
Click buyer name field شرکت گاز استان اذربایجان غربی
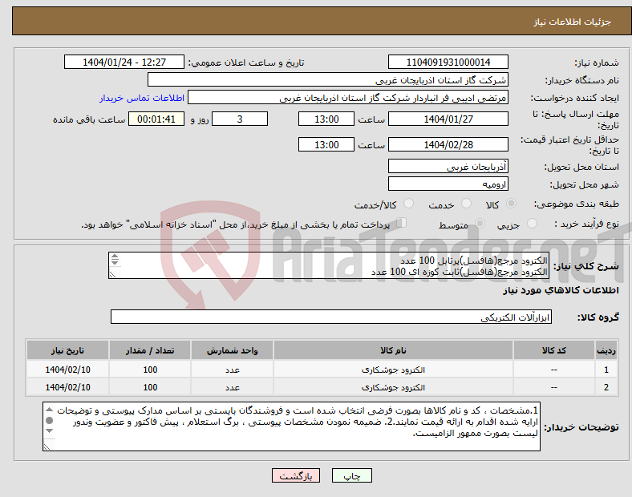point(328,79)
